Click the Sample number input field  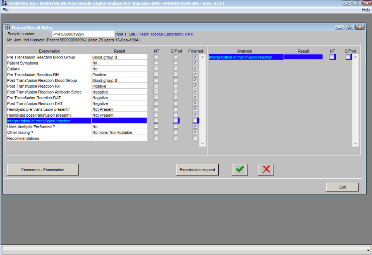point(83,34)
